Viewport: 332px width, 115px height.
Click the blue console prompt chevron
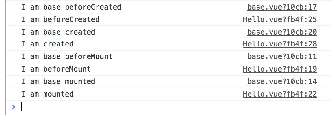click(x=13, y=107)
